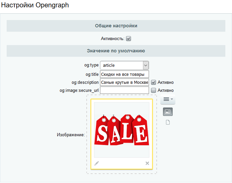The height and width of the screenshot is (183, 232).
Task: Click the pencil edit icon under the image
Action: [97, 163]
